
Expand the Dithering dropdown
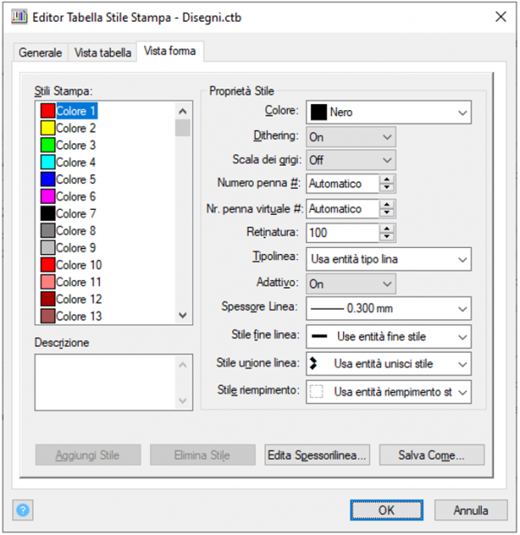pyautogui.click(x=351, y=137)
